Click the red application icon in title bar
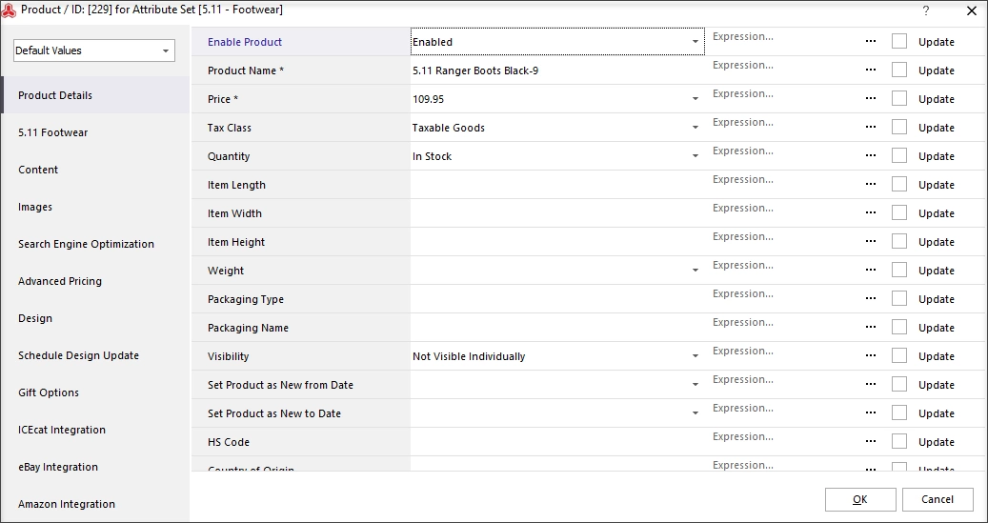 (x=9, y=10)
